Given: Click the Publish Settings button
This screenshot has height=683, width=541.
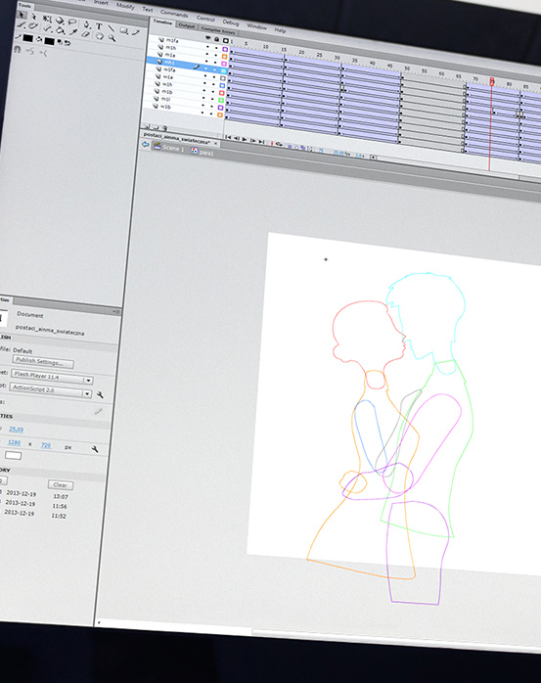Looking at the screenshot, I should tap(43, 361).
